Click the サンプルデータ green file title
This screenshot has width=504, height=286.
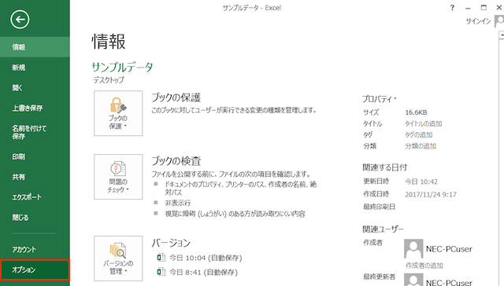(123, 67)
